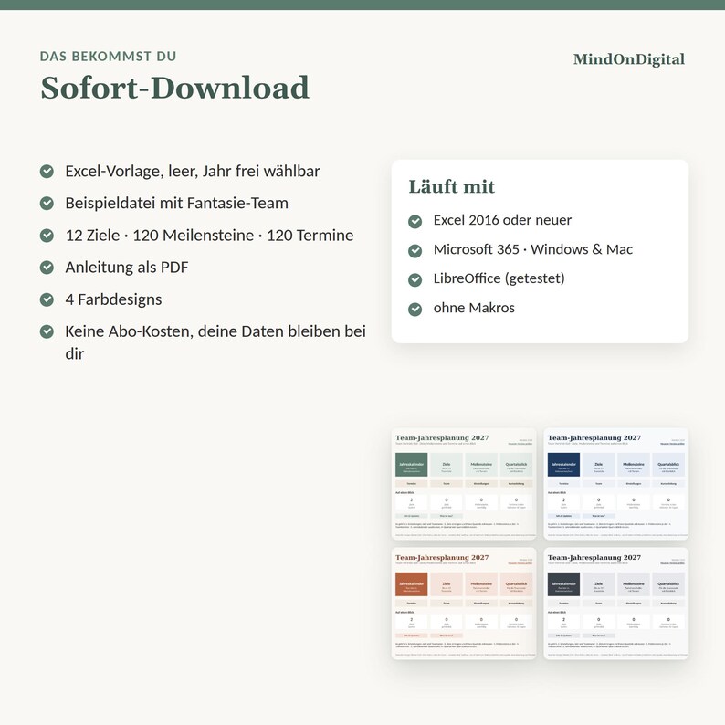Click checkmark icon beside 'ohne Makros'

[415, 309]
